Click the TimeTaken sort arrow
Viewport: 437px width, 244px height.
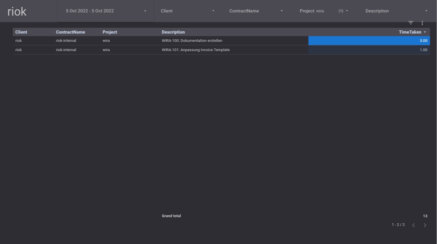pos(425,32)
